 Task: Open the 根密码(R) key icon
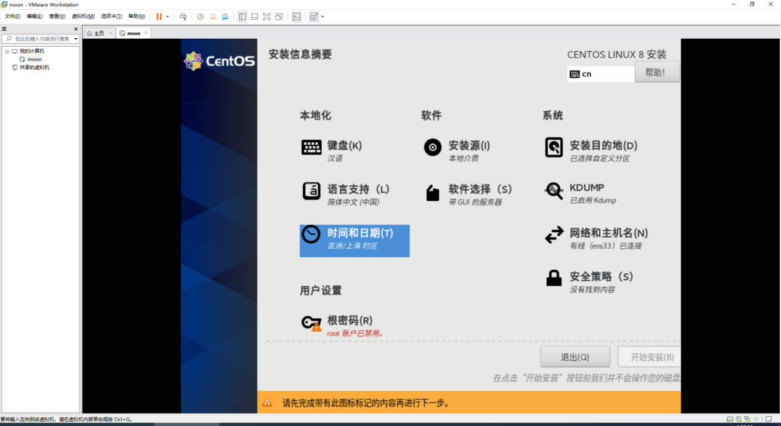click(x=311, y=323)
